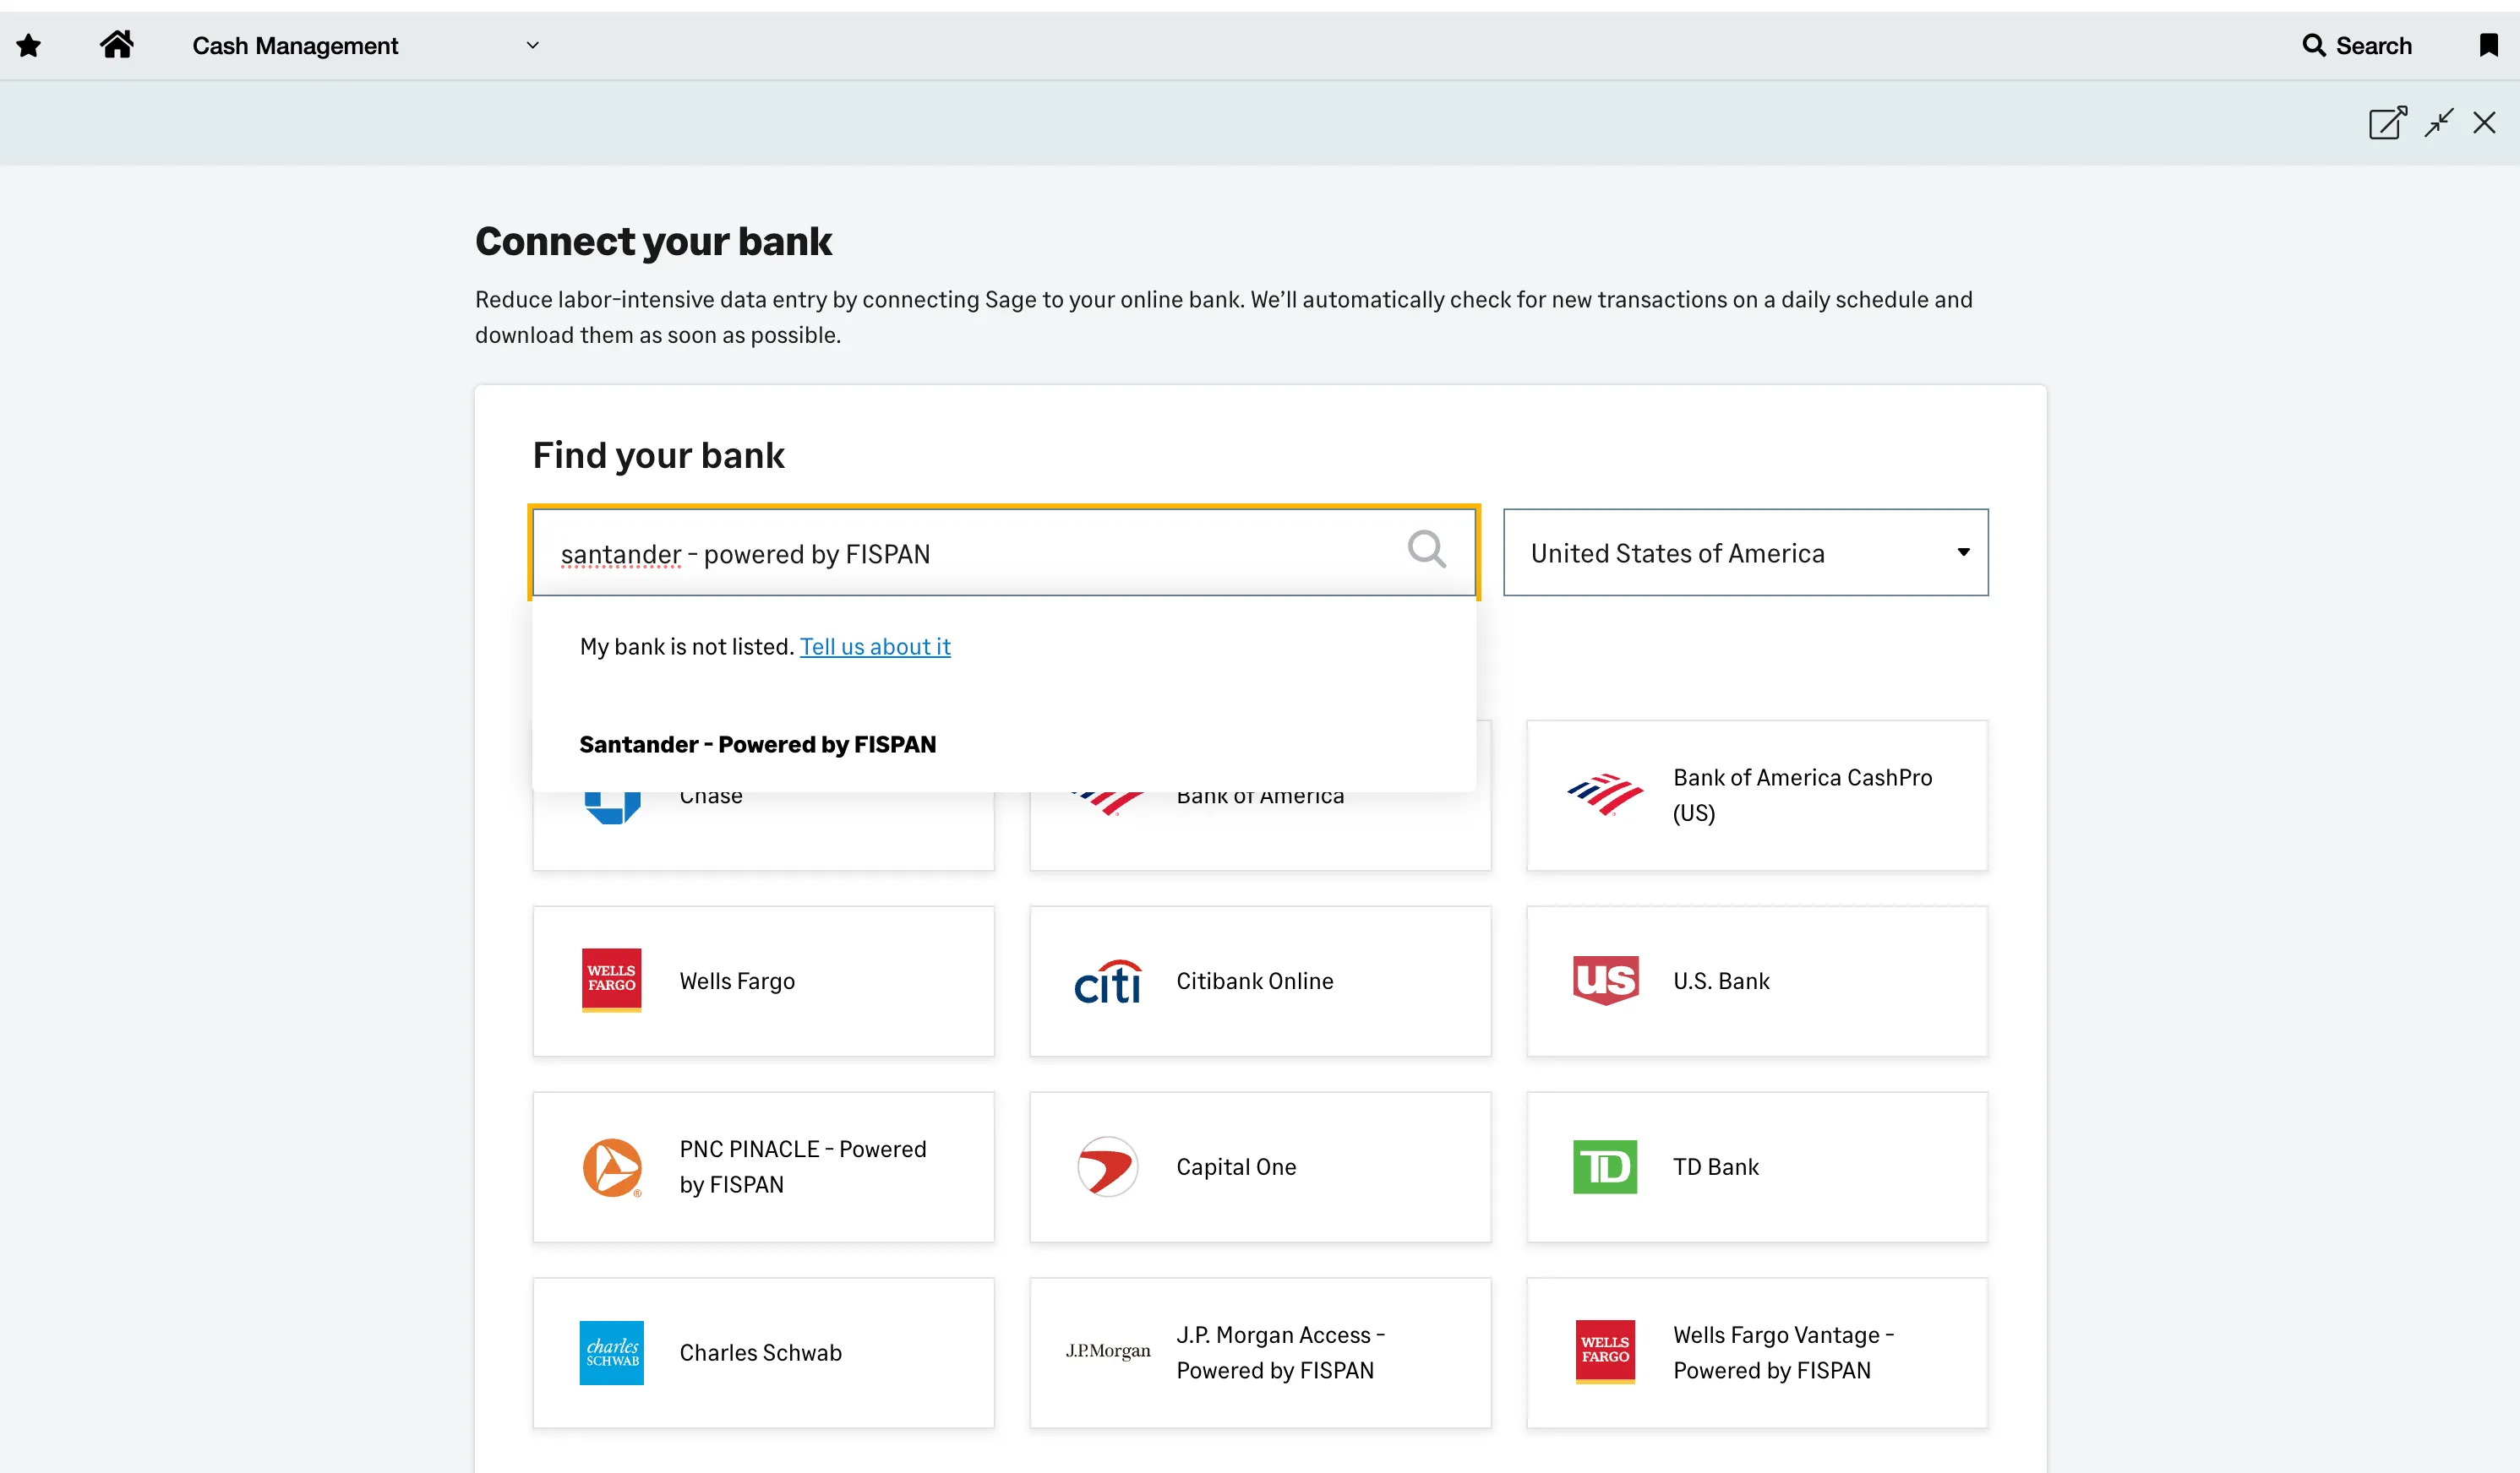Screen dimensions: 2520x1473
Task: Close the Connect your bank panel
Action: click(2484, 123)
